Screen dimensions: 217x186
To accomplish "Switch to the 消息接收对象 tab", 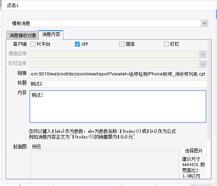I will tap(23, 35).
